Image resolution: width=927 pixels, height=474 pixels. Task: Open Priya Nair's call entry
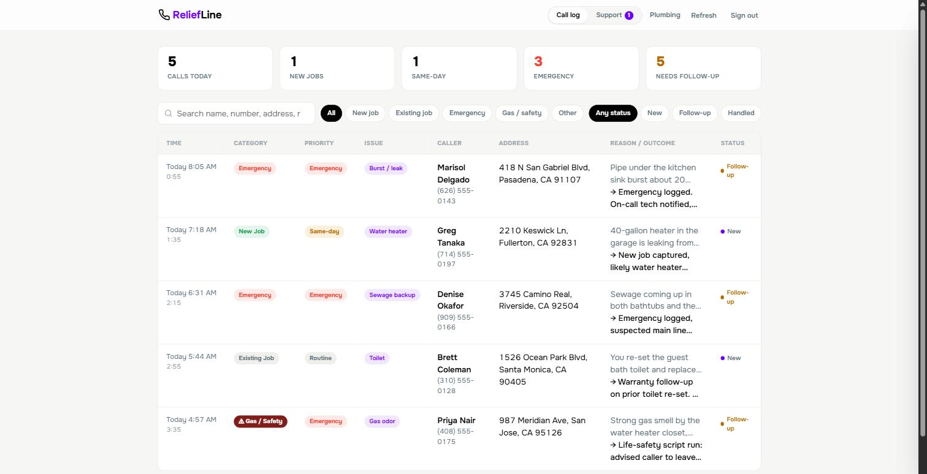click(x=459, y=438)
